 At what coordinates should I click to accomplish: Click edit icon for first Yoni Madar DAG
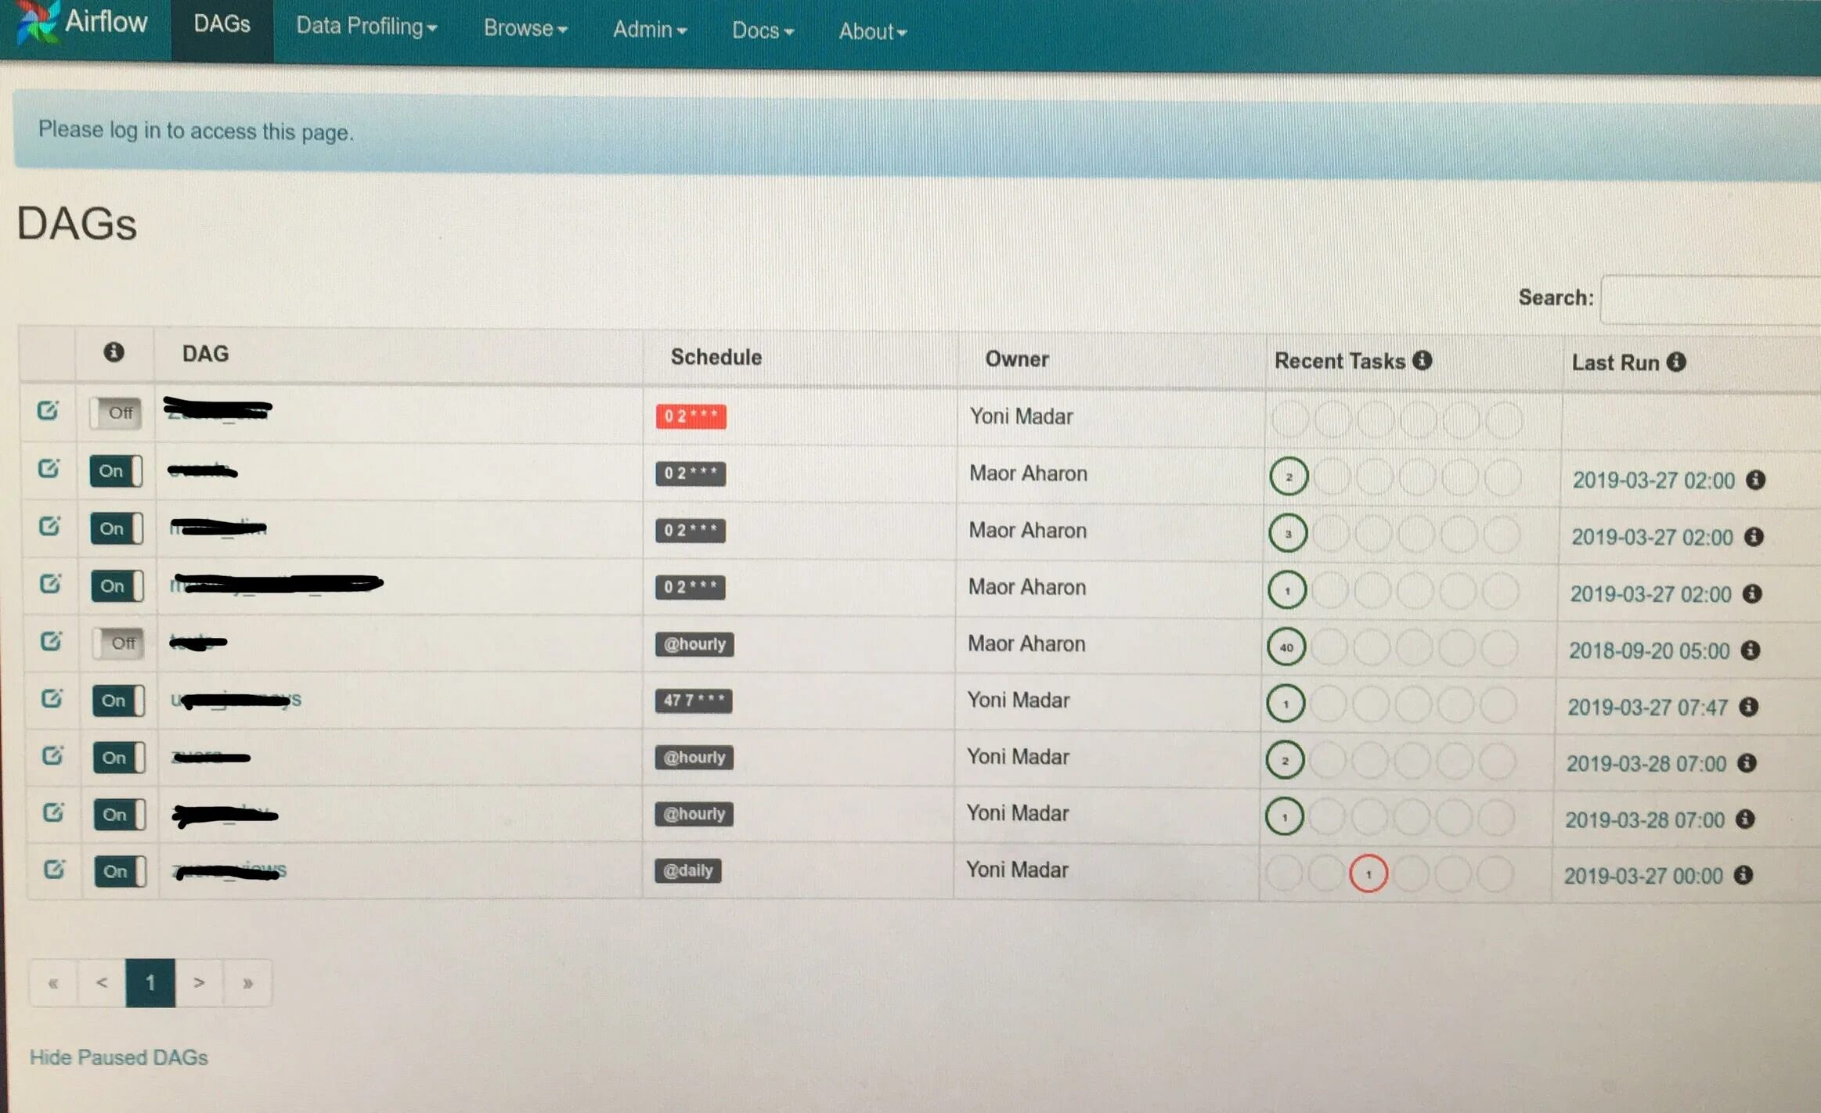click(x=48, y=410)
